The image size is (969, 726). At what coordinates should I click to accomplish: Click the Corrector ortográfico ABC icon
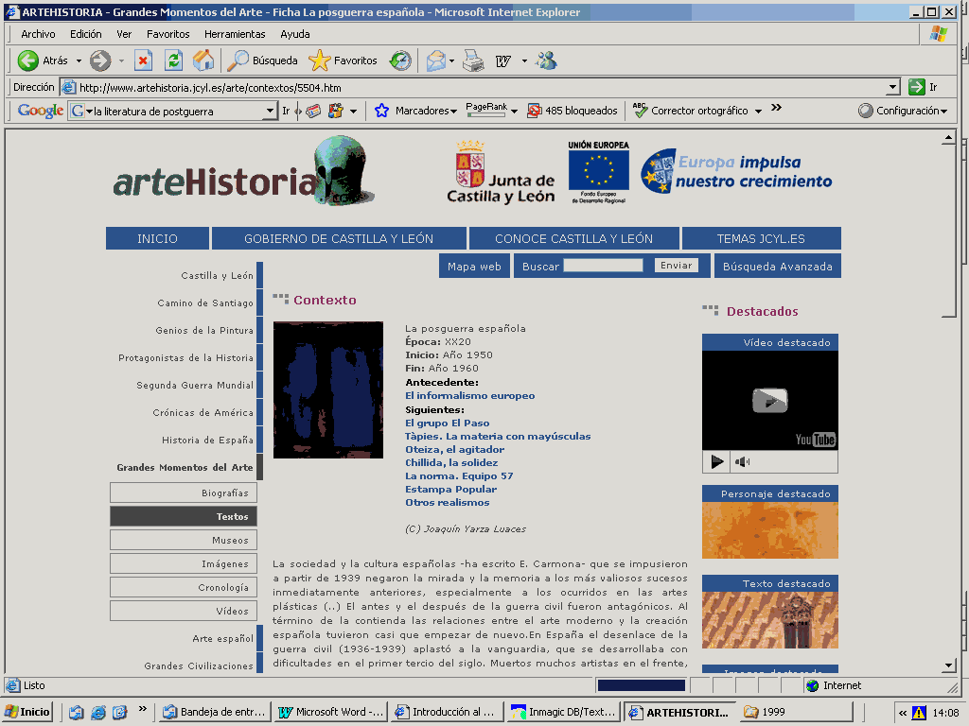pyautogui.click(x=641, y=111)
